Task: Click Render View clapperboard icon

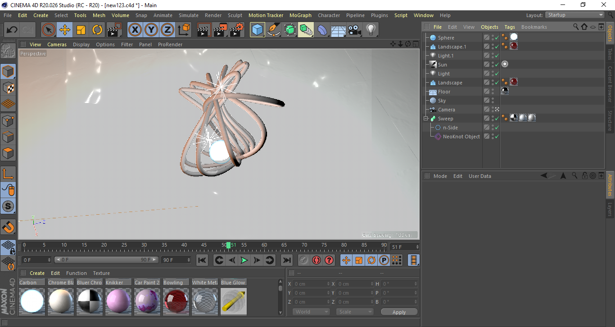Action: tap(204, 30)
